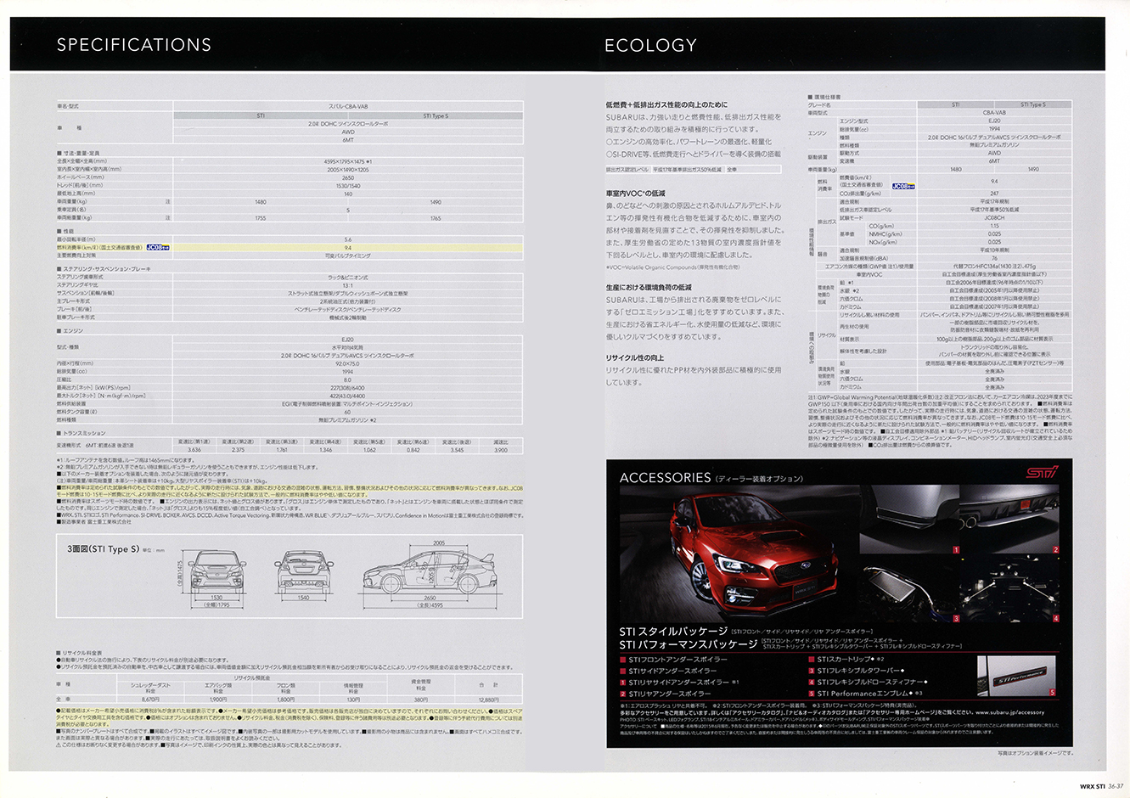Click the red 5 marker beside STI Performanceエンブレム
This screenshot has height=798, width=1130.
pyautogui.click(x=811, y=694)
